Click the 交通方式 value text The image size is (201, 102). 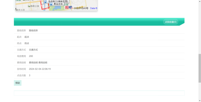[33, 50]
